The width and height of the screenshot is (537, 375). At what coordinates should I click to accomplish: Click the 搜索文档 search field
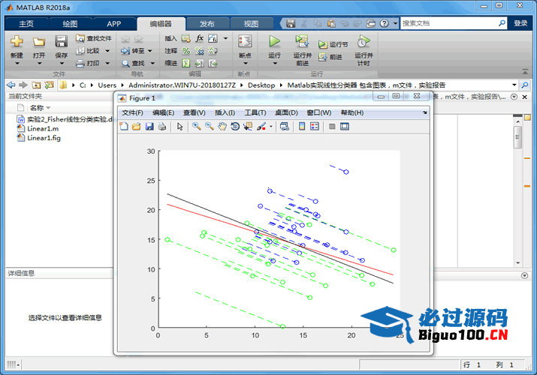(x=449, y=23)
